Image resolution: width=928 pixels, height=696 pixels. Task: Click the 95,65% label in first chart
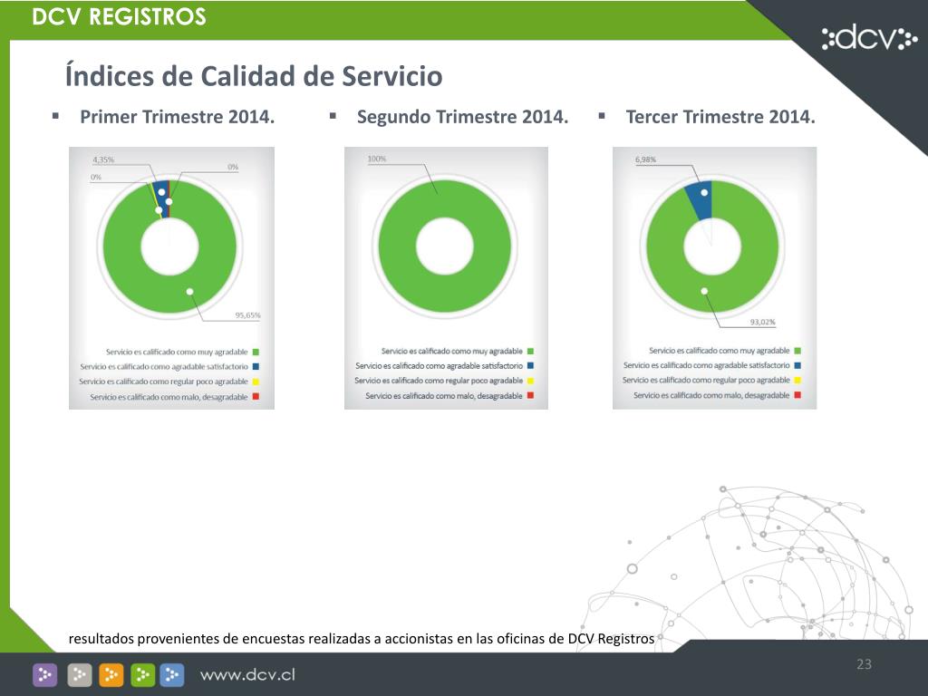[x=247, y=314]
